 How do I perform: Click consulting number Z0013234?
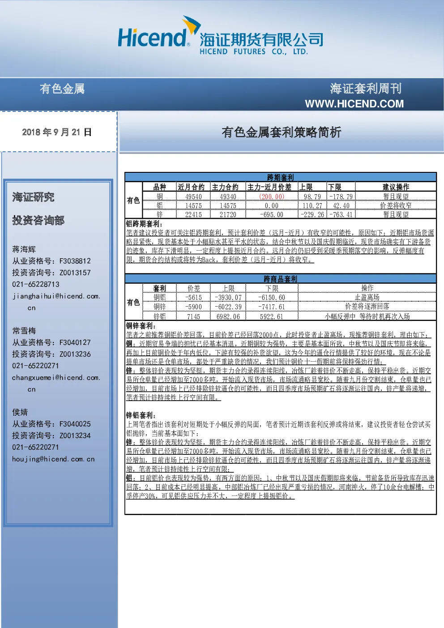point(75,436)
